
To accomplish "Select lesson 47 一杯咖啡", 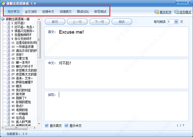I will (20, 114).
